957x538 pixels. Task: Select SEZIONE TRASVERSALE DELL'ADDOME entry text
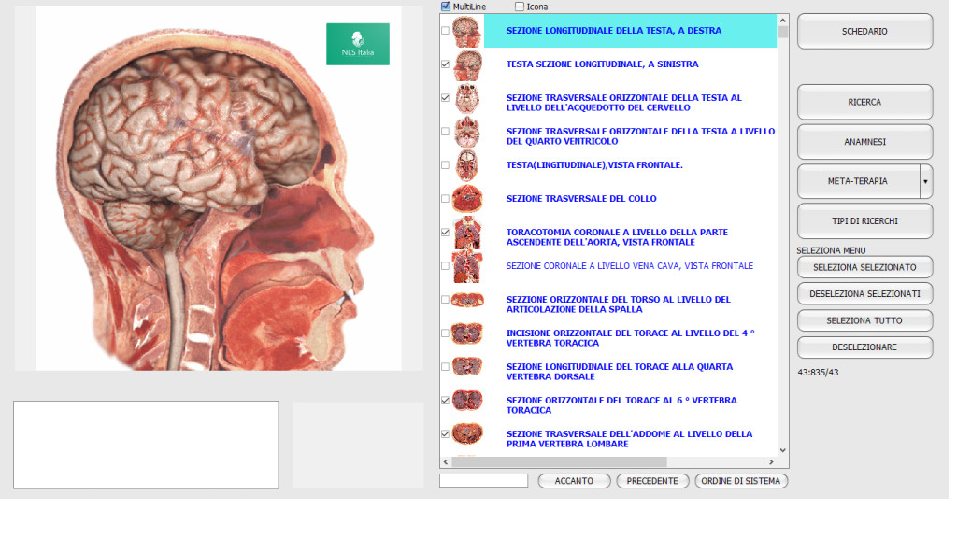click(629, 439)
